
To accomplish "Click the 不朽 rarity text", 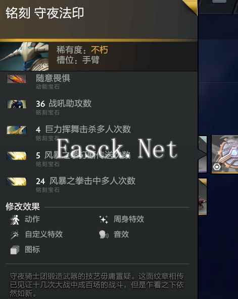I will click(x=100, y=50).
